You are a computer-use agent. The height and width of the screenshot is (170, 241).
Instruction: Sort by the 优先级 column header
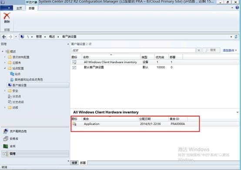(161, 57)
